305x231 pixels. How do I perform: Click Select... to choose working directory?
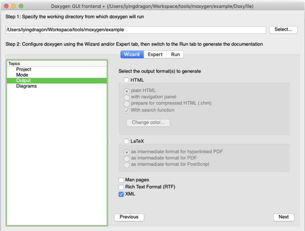click(283, 30)
